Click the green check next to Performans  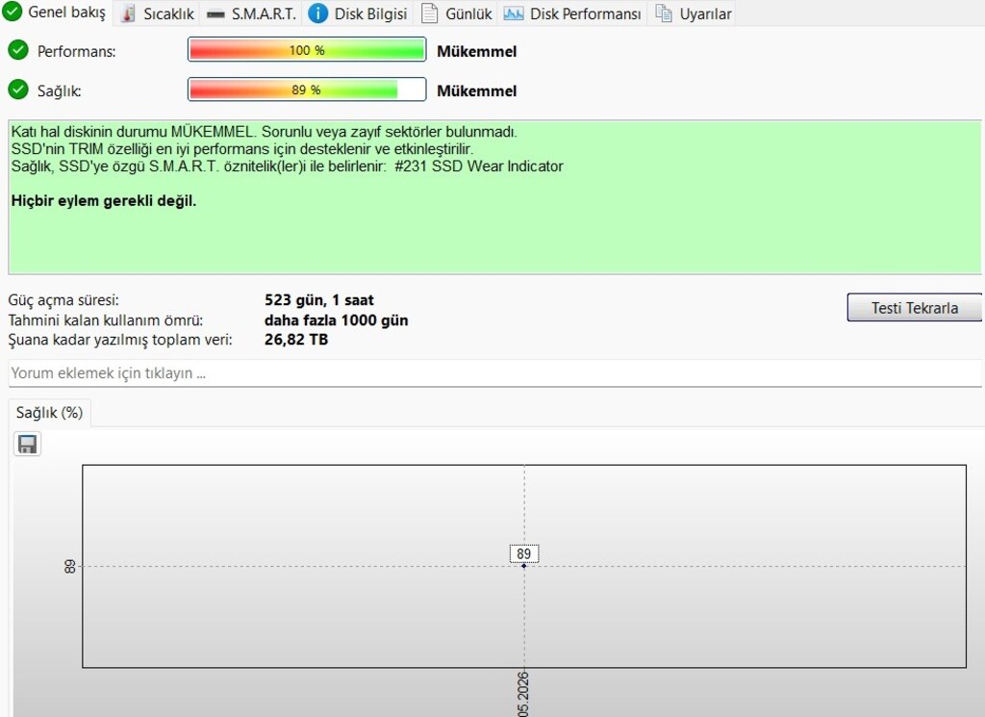[x=18, y=50]
